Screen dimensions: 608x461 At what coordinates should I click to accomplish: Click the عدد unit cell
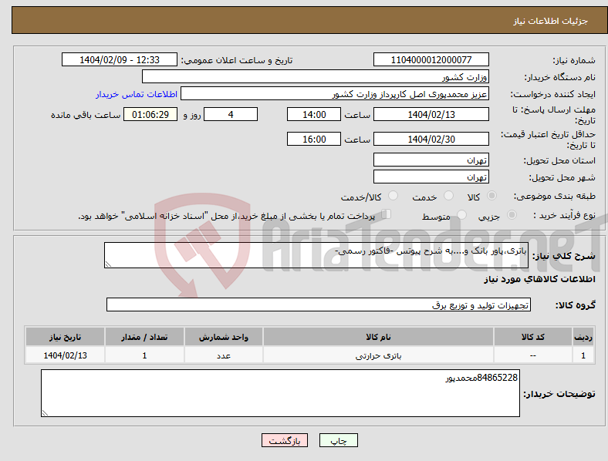tap(224, 355)
